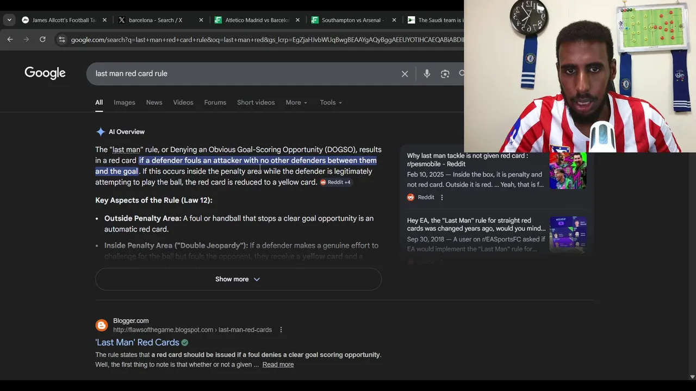View site information icon in address bar
696x391 pixels.
[61, 40]
